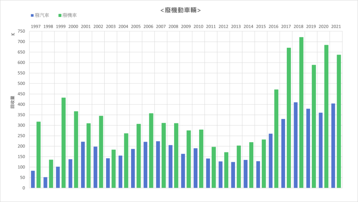The image size is (358, 202).
Task: Select the 2010 year label
Action: 198,26
